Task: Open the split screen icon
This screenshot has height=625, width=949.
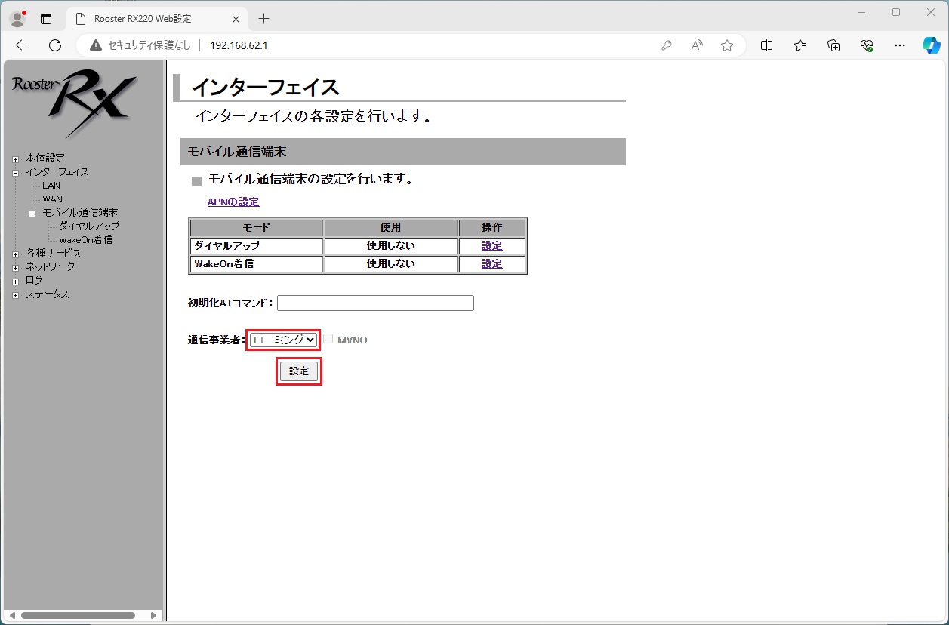Action: coord(766,45)
